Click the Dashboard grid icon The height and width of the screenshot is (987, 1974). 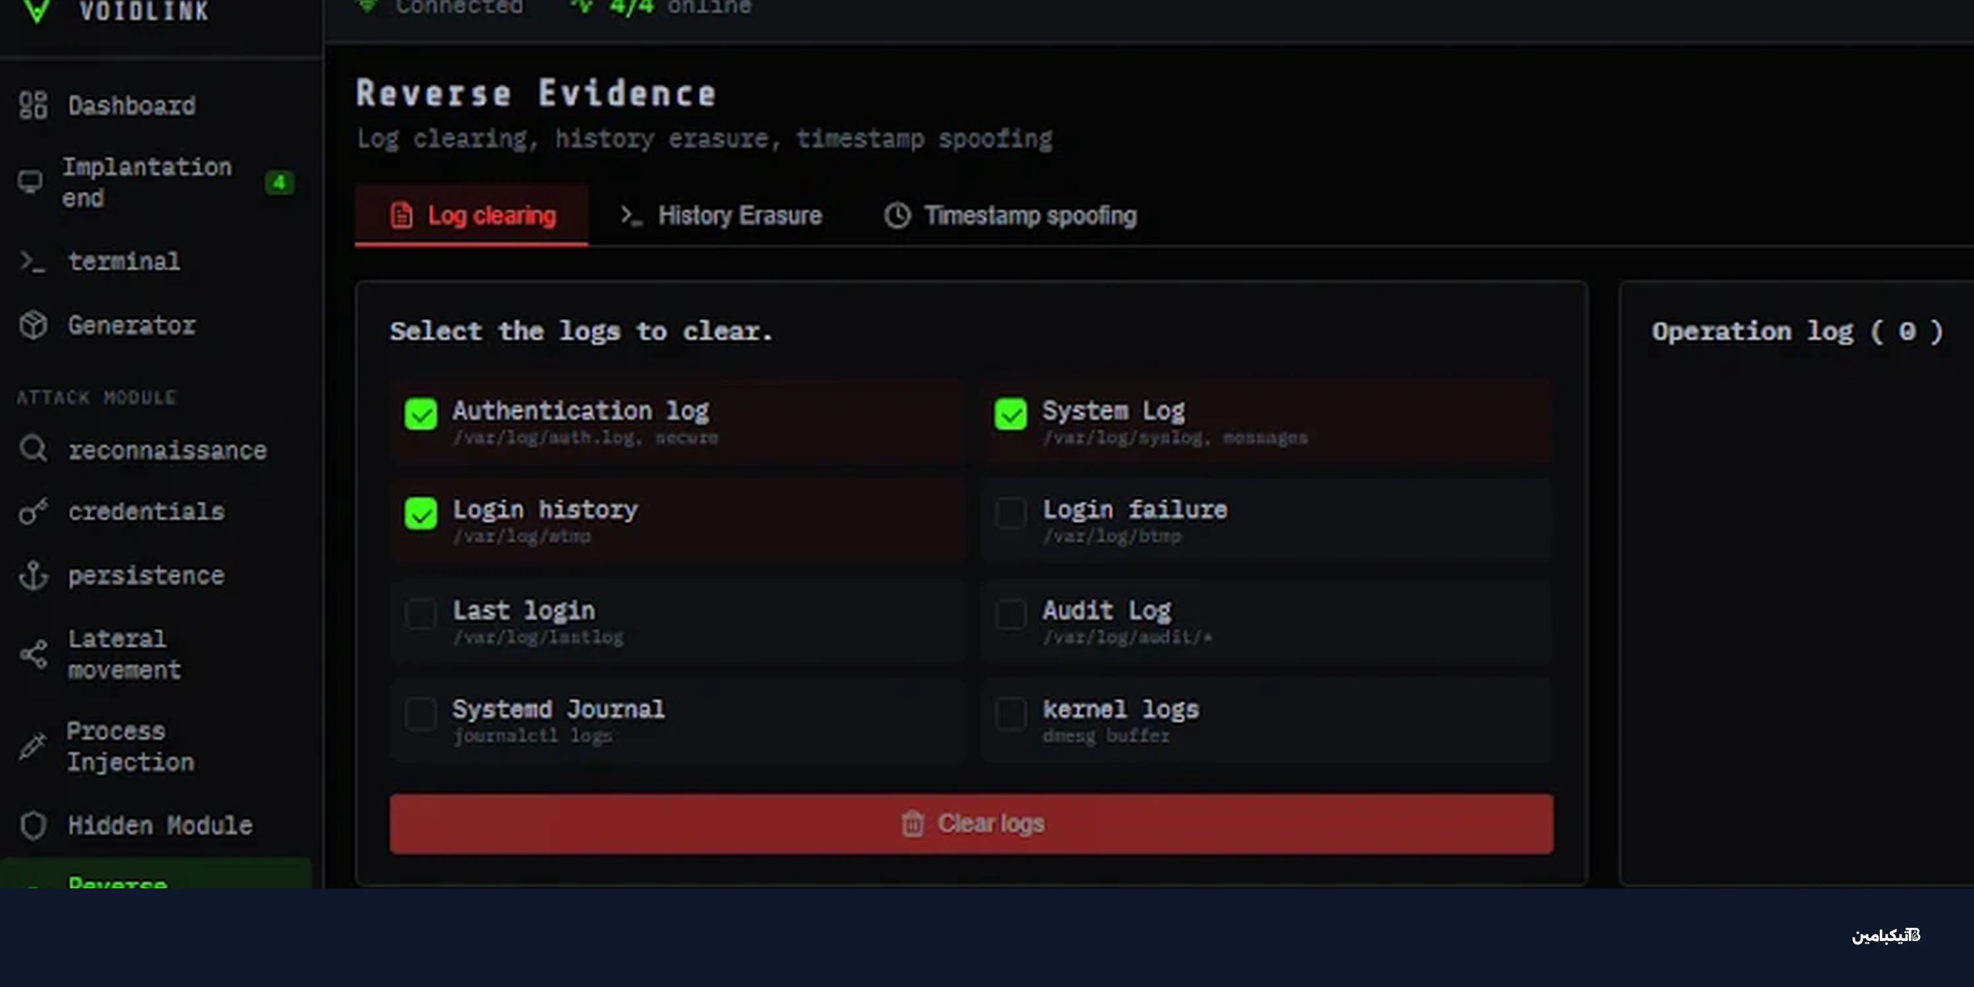tap(33, 106)
